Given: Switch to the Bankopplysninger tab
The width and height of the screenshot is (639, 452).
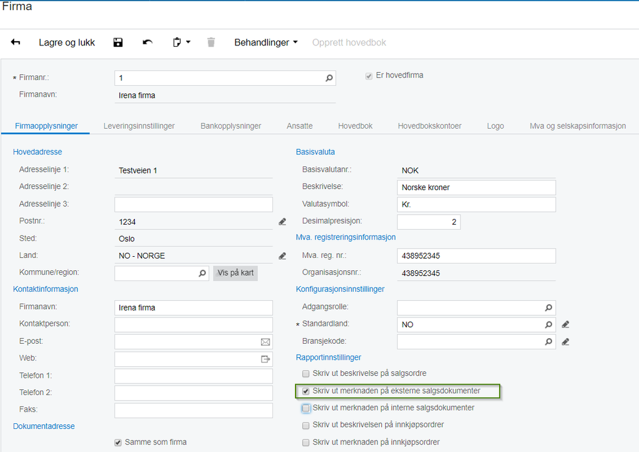Looking at the screenshot, I should pos(231,126).
